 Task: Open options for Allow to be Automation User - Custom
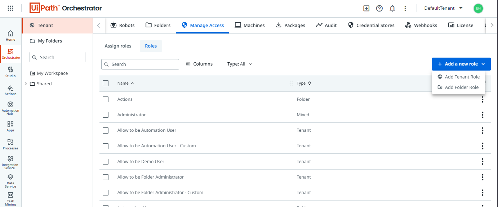coord(483,146)
